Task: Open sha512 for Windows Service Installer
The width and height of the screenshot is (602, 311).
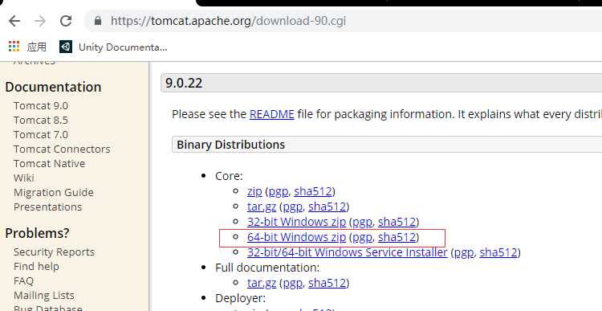Action: (498, 252)
